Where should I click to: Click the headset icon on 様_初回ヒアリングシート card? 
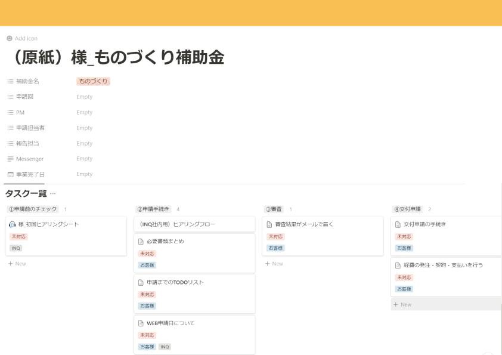(13, 224)
